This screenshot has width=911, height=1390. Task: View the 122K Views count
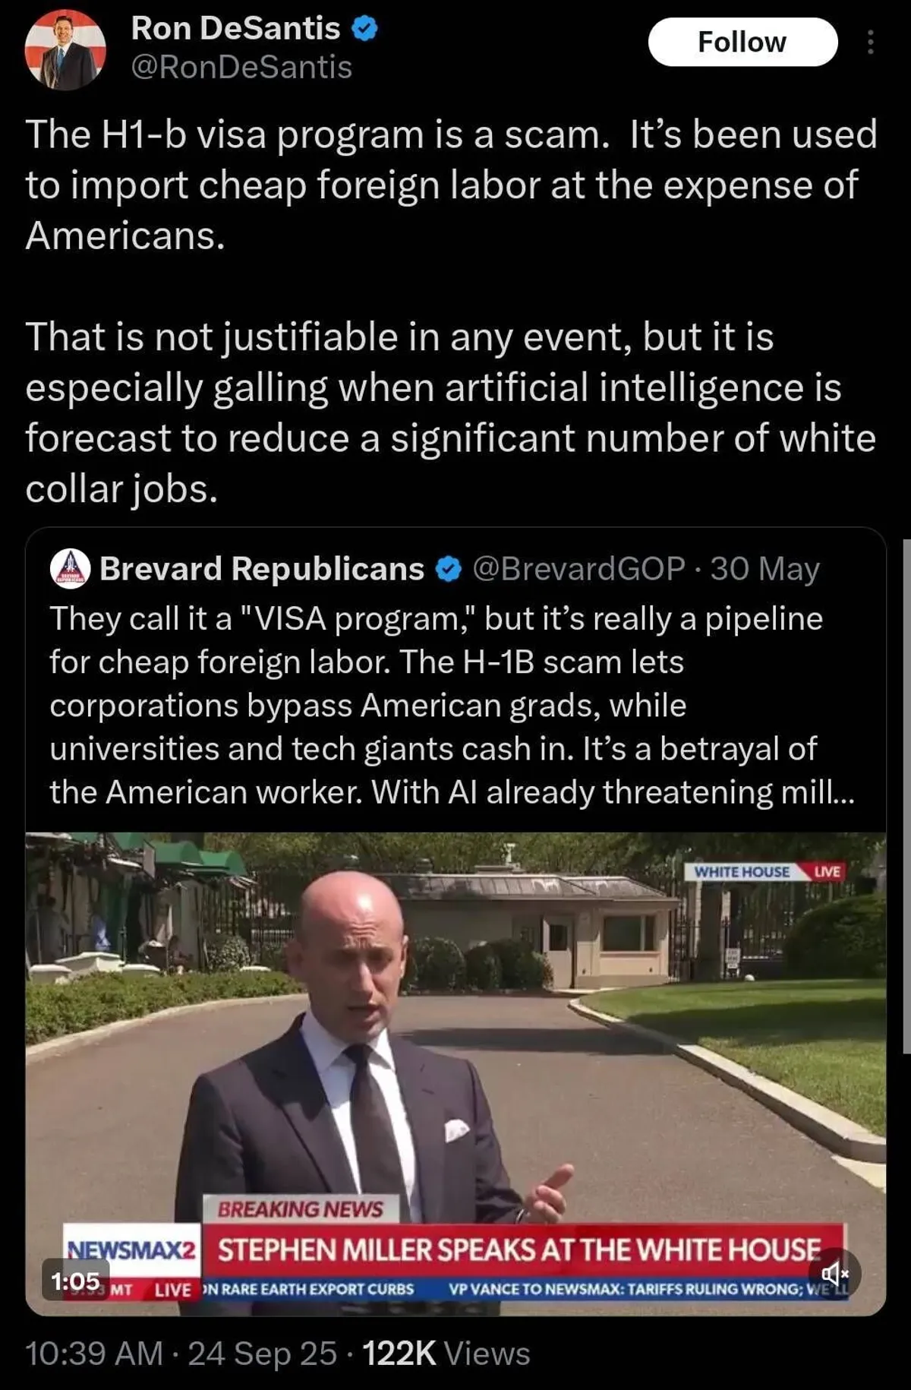[446, 1354]
